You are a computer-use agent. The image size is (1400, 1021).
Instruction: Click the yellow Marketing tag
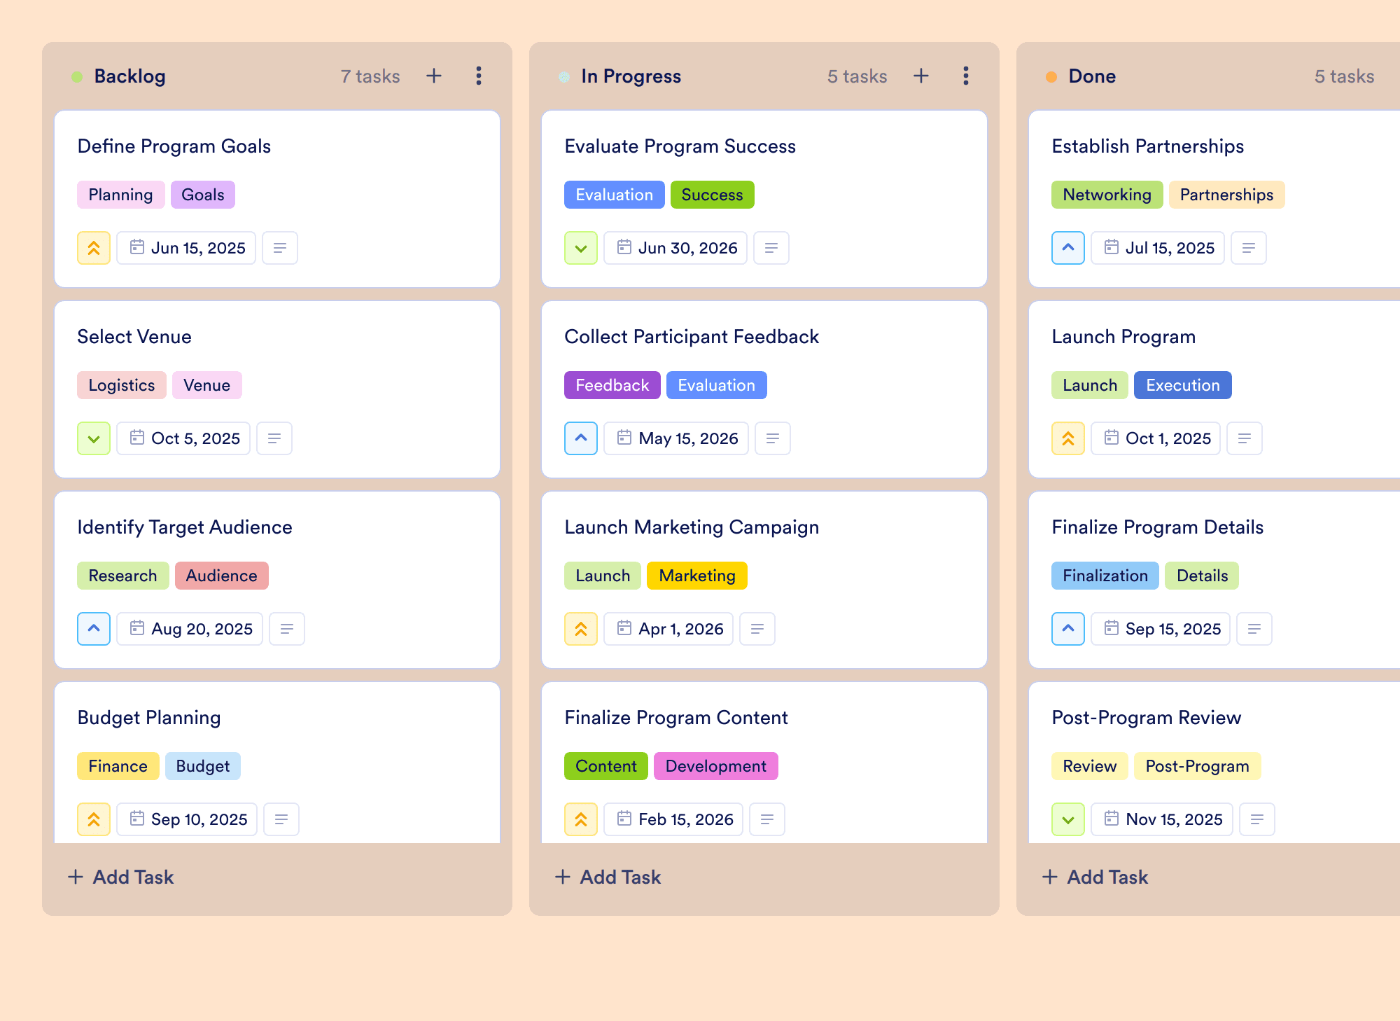tap(697, 576)
